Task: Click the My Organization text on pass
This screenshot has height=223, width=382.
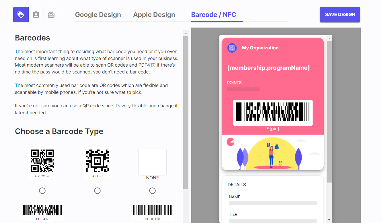Action: [260, 48]
